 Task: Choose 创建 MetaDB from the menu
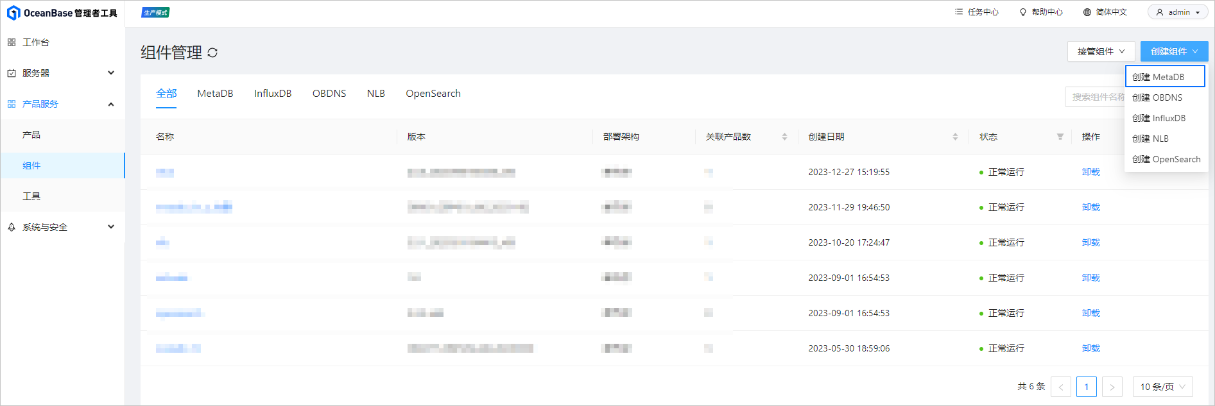point(1165,77)
